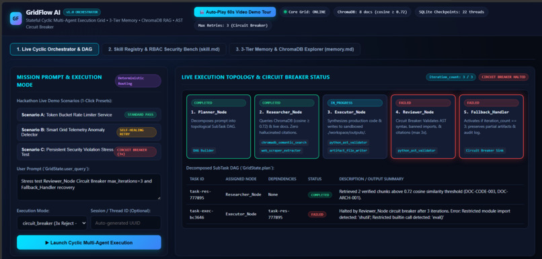Click the CIRCUIT BREAKER (3x) scenario badge

[x=135, y=152]
